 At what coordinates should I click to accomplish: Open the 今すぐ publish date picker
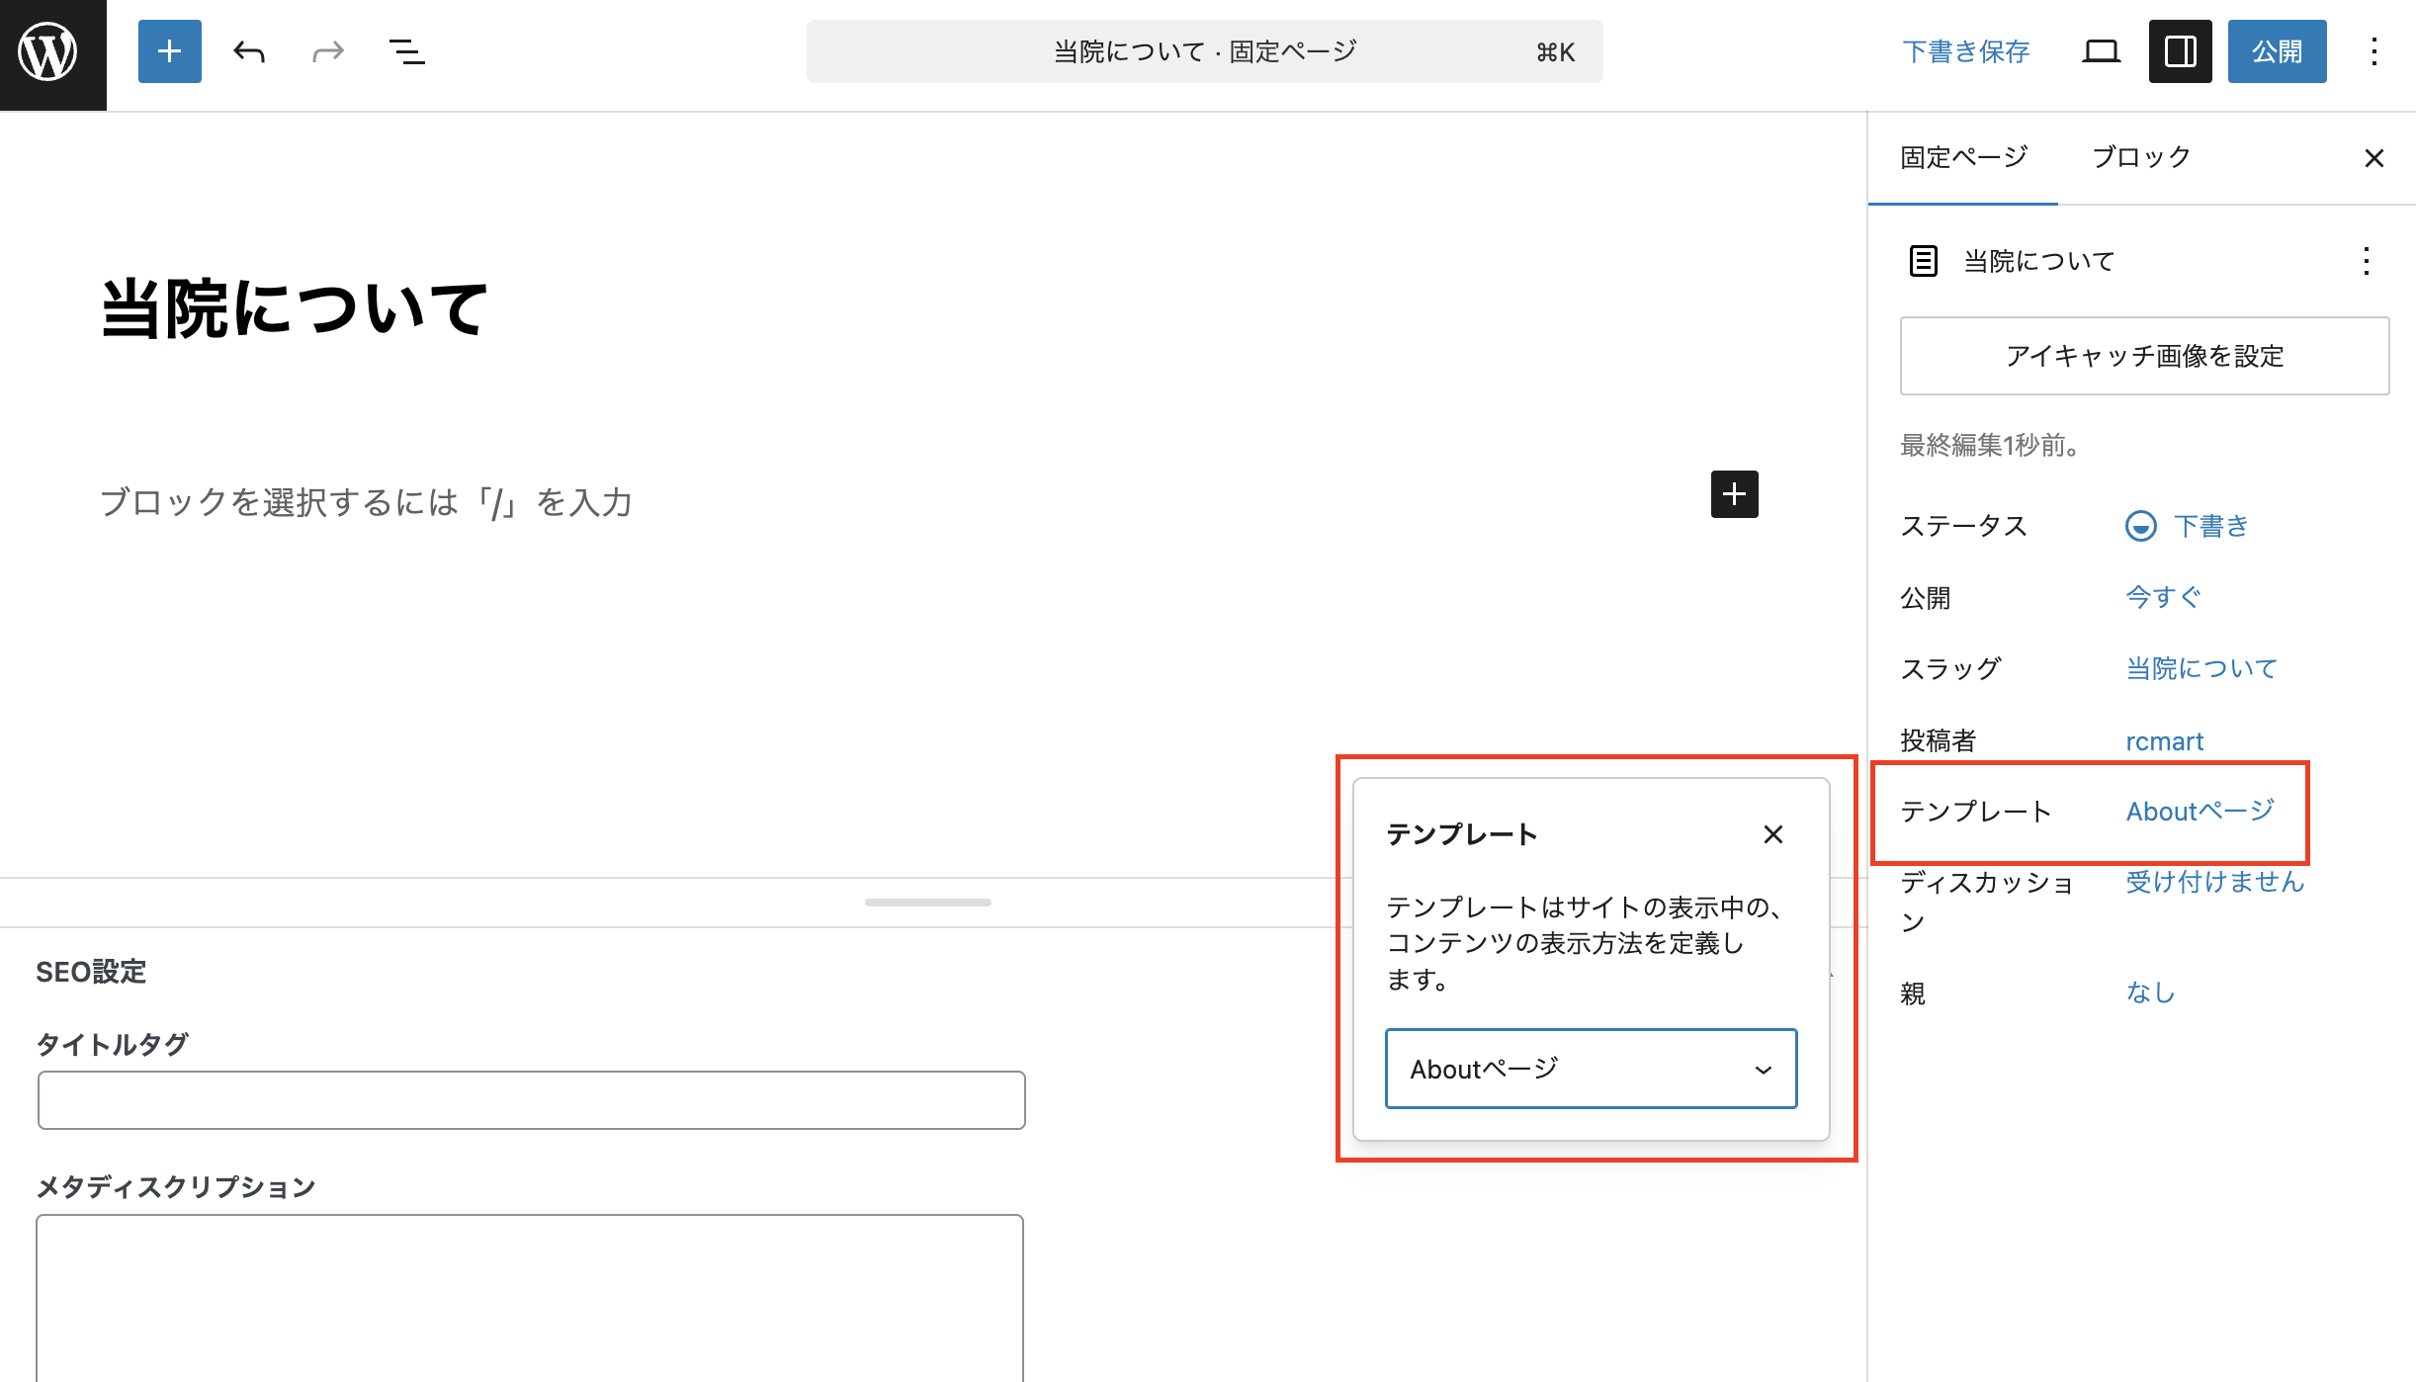pos(2163,597)
